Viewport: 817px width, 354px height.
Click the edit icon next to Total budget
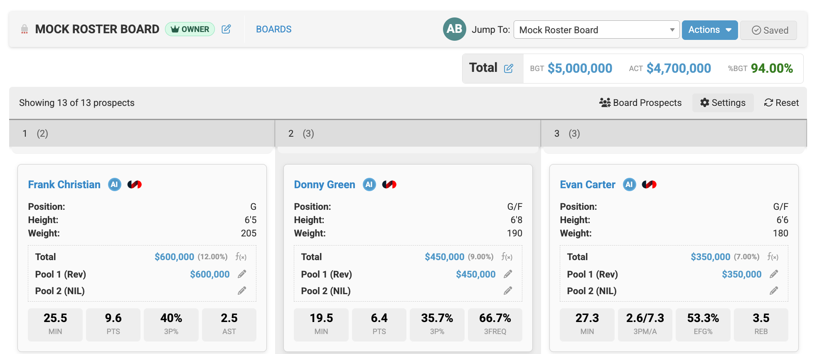[509, 68]
